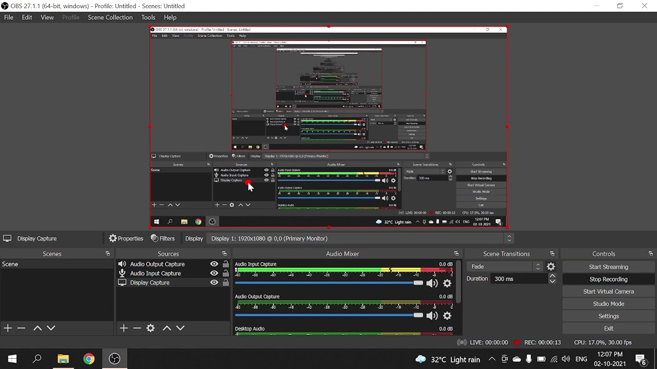Move scene up with the arrow icon
The height and width of the screenshot is (369, 657).
[x=37, y=328]
